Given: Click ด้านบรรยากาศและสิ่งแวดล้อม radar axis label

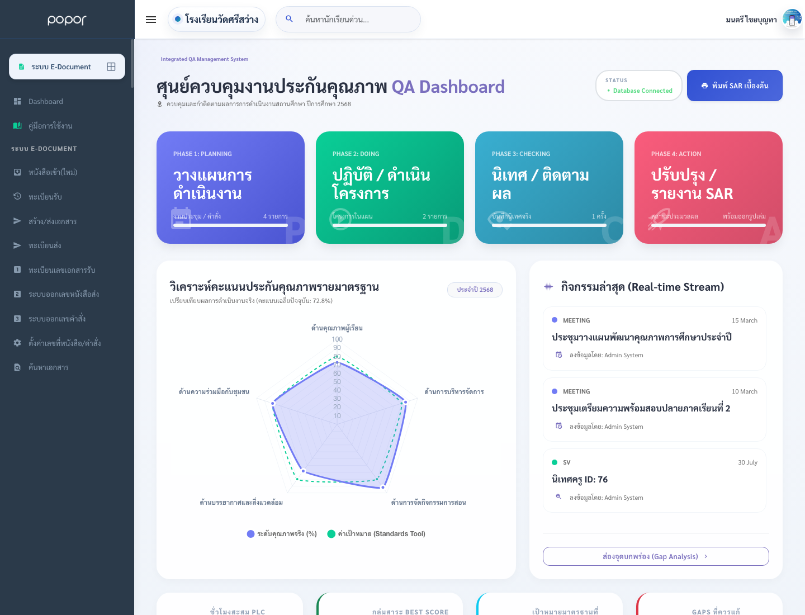Looking at the screenshot, I should 241,503.
